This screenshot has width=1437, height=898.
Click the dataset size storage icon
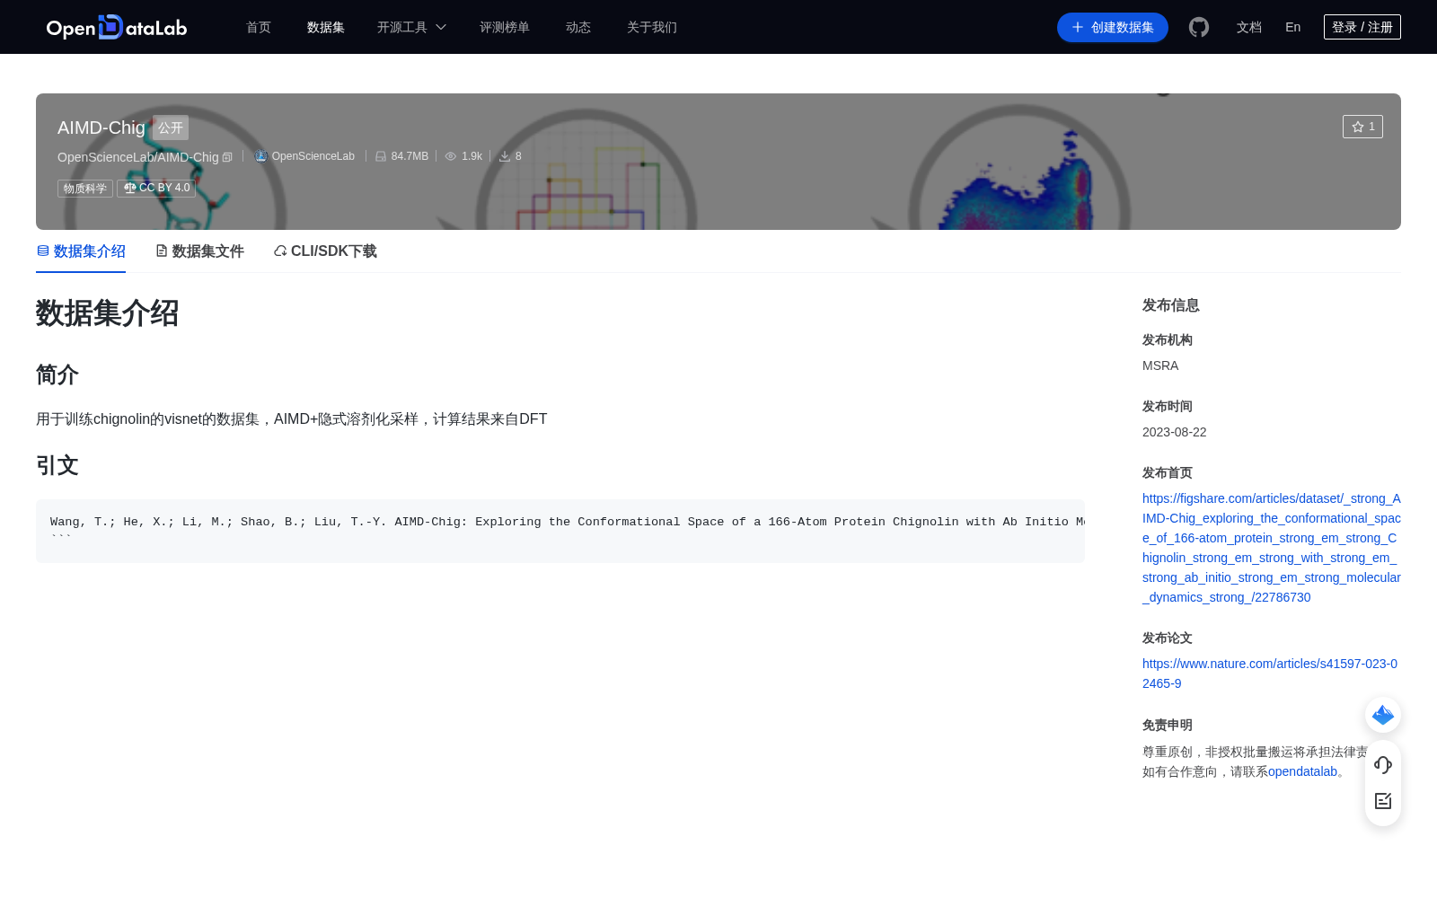(381, 156)
